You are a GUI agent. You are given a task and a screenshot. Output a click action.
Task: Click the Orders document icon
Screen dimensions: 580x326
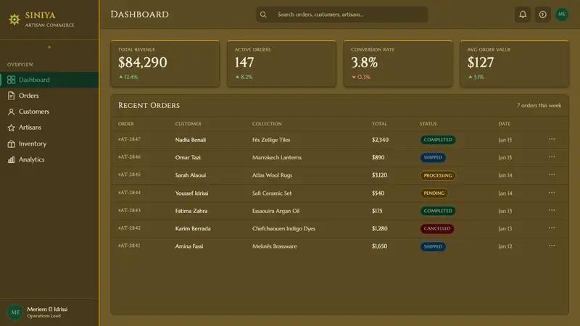point(11,96)
